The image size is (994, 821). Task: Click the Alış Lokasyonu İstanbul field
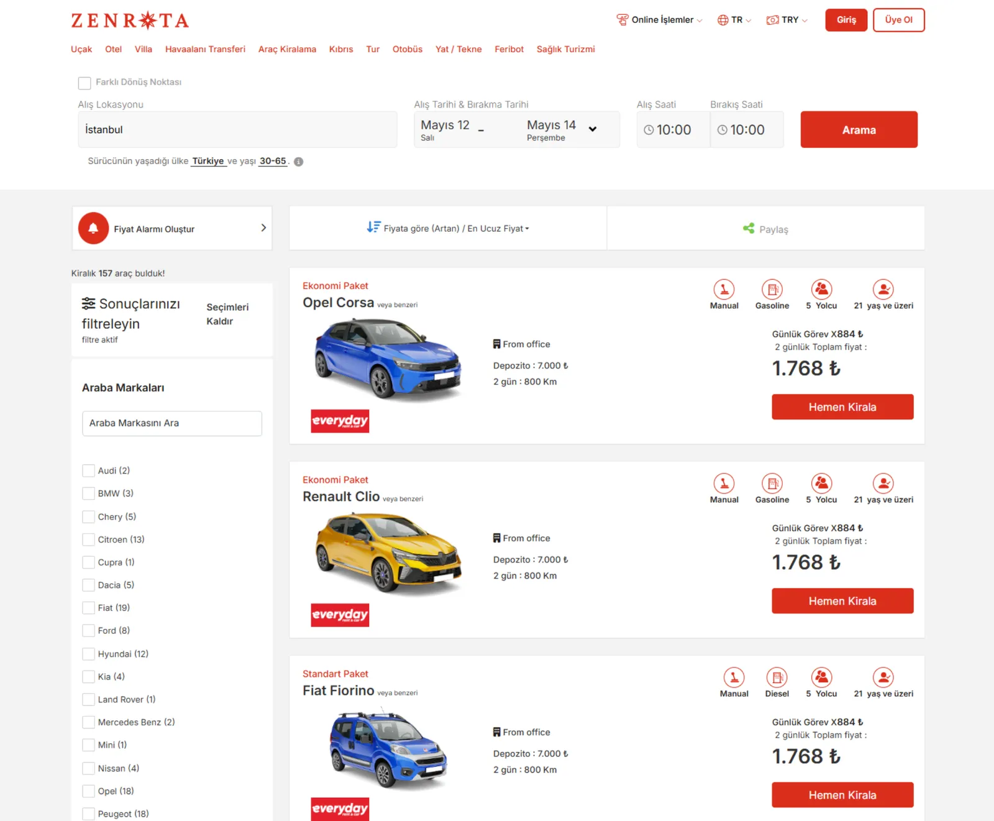tap(237, 129)
